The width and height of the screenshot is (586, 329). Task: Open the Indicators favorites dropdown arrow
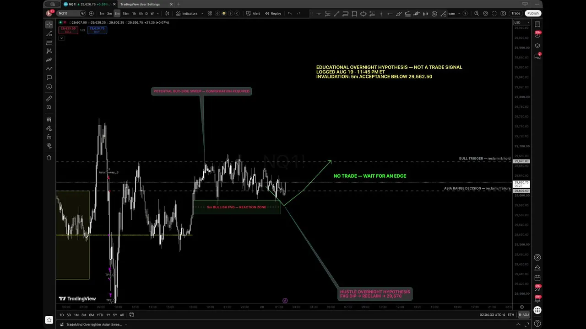(202, 13)
